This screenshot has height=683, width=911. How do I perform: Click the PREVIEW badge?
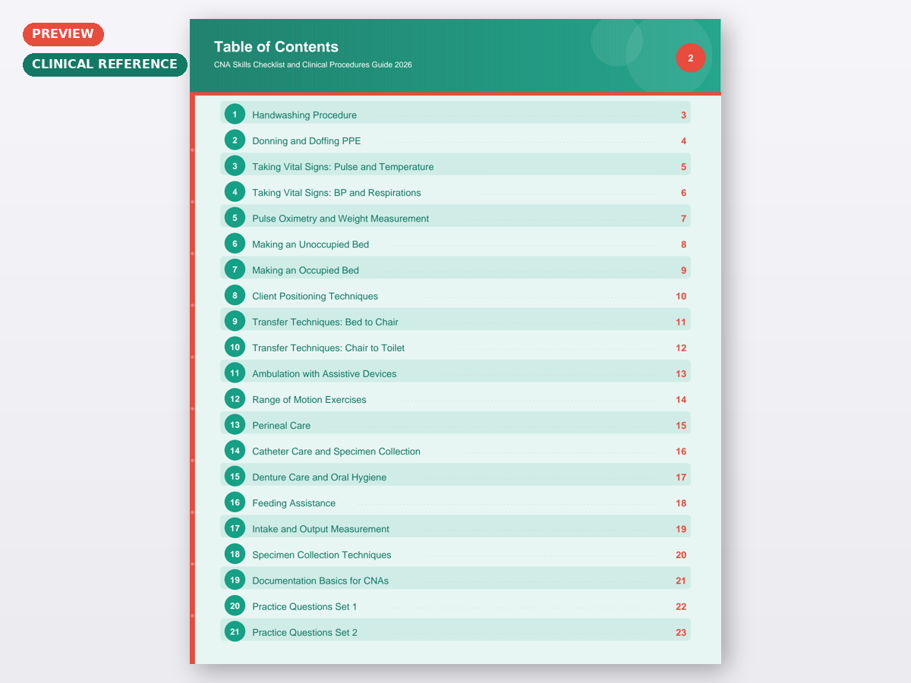(63, 33)
